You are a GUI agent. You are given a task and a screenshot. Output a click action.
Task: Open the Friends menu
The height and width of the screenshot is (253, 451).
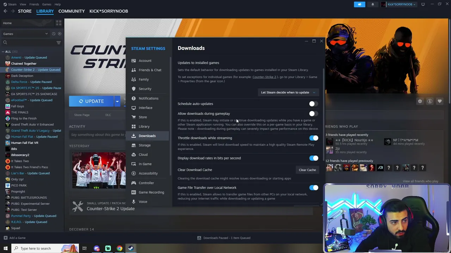click(x=34, y=4)
